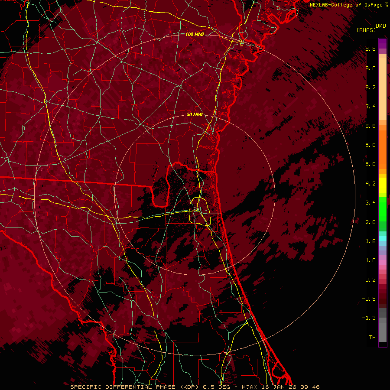Click the 9.8 value on the color scale

370,49
